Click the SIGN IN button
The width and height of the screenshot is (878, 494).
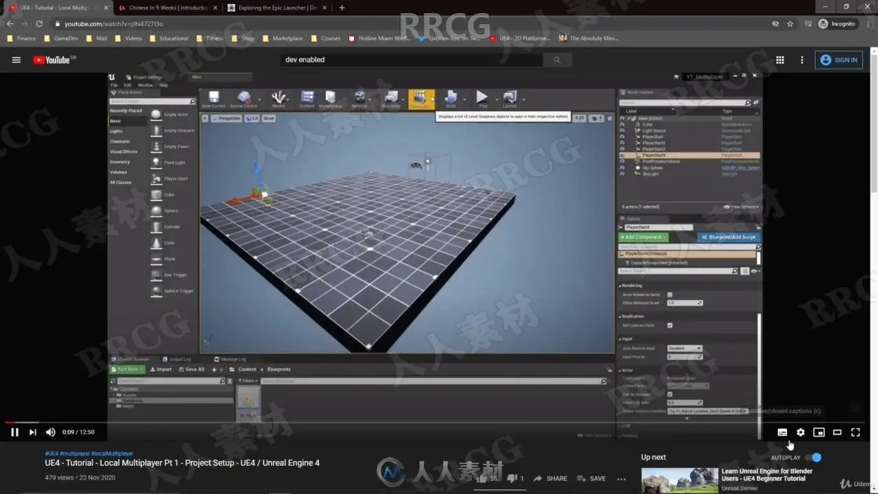[x=839, y=60]
